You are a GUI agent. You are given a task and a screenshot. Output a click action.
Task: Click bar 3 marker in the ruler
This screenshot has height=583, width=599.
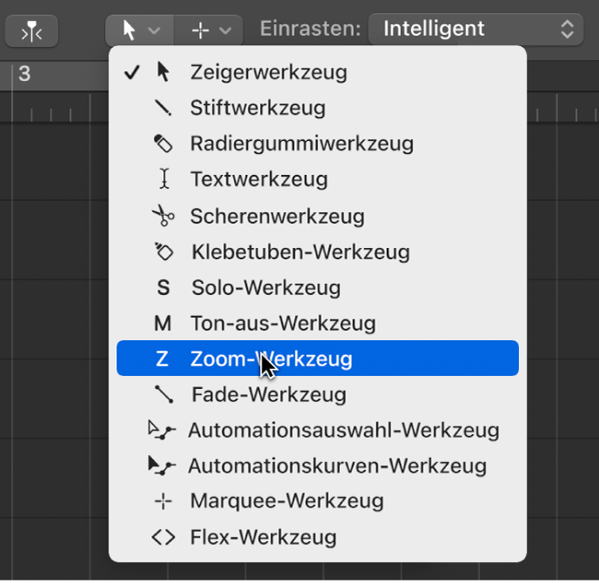coord(24,74)
